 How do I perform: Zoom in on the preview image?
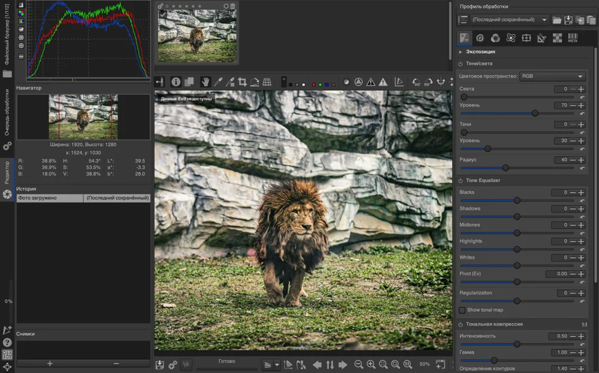pyautogui.click(x=371, y=364)
